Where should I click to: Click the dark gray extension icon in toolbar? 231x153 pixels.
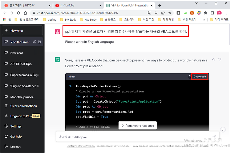[178, 13]
